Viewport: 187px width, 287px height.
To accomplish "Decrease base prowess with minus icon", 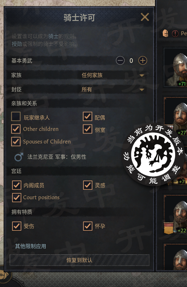I will pos(120,60).
